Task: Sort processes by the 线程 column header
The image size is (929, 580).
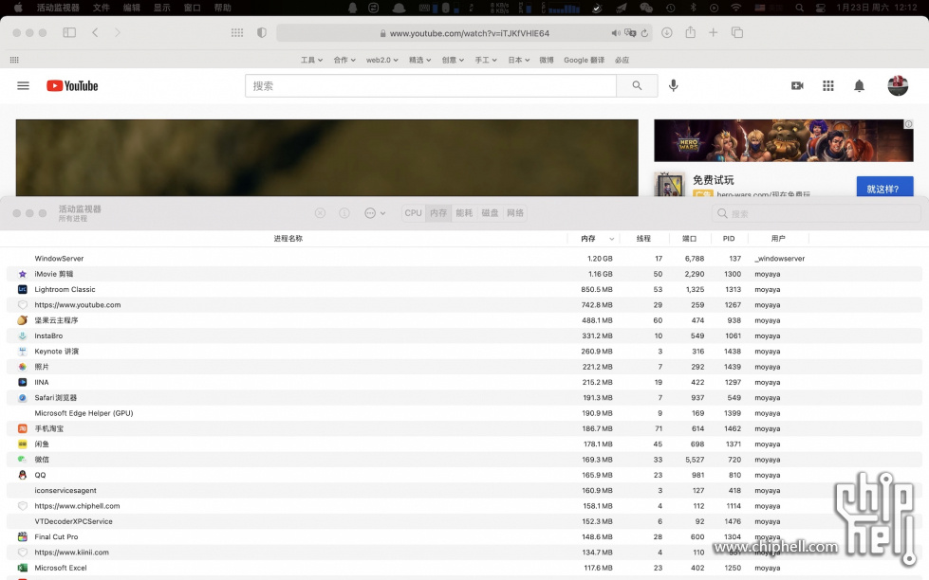Action: coord(643,239)
